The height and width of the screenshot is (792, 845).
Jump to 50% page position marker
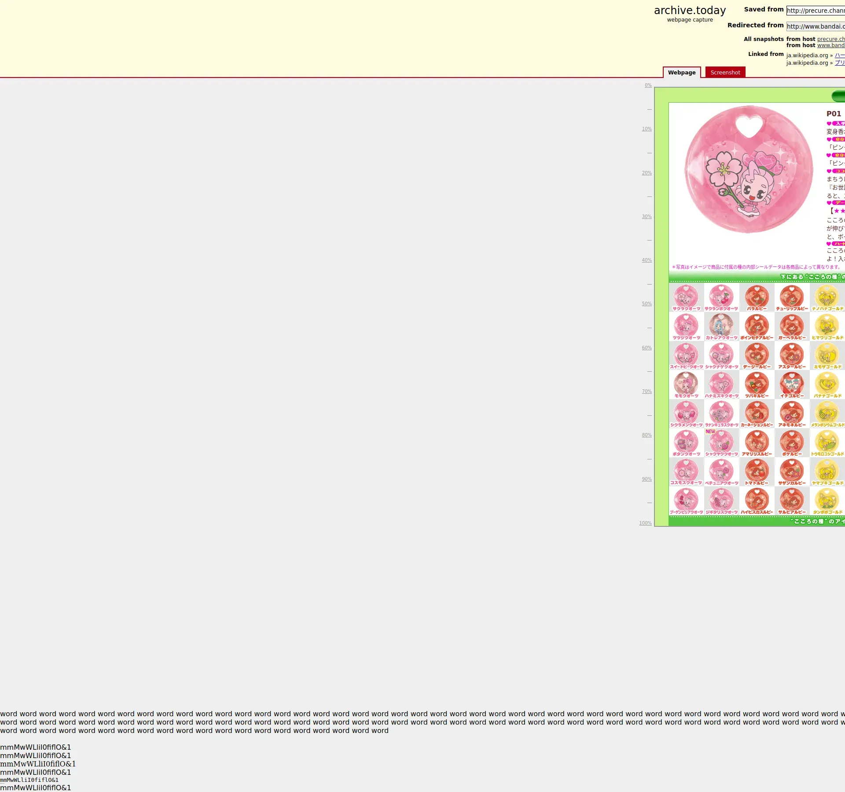(x=647, y=304)
